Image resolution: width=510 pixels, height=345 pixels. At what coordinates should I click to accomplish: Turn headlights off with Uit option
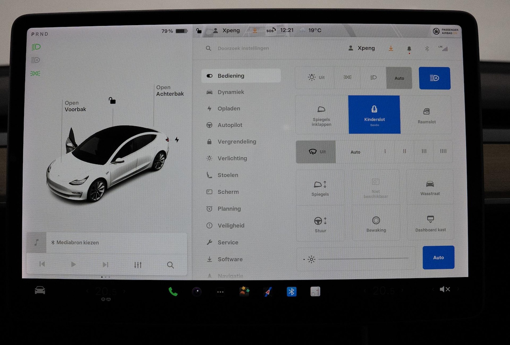(x=316, y=77)
